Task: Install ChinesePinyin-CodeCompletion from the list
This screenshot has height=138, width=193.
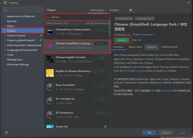Action: pos(101,29)
